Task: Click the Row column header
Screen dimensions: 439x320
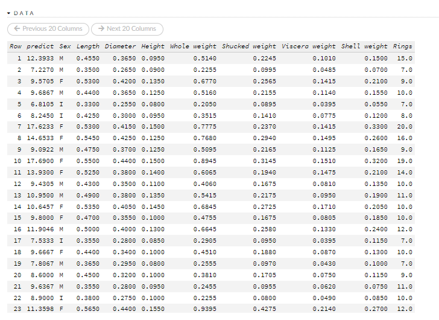Action: tap(16, 46)
